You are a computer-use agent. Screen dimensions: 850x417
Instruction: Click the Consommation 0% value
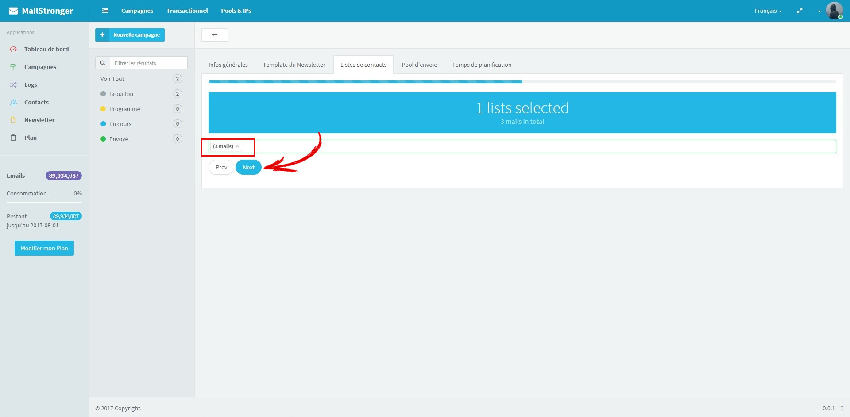click(77, 193)
